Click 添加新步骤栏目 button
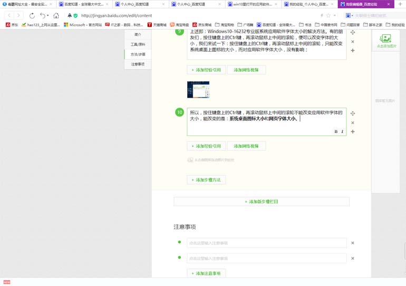 [262, 202]
